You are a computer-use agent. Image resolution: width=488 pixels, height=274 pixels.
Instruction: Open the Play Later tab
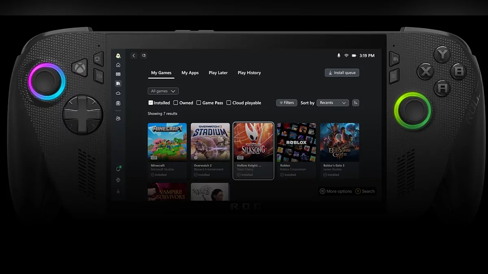[x=218, y=73]
